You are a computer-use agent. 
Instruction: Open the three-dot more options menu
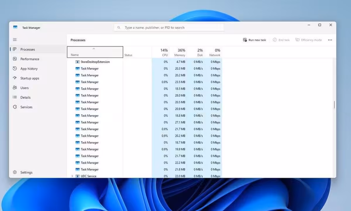click(330, 40)
